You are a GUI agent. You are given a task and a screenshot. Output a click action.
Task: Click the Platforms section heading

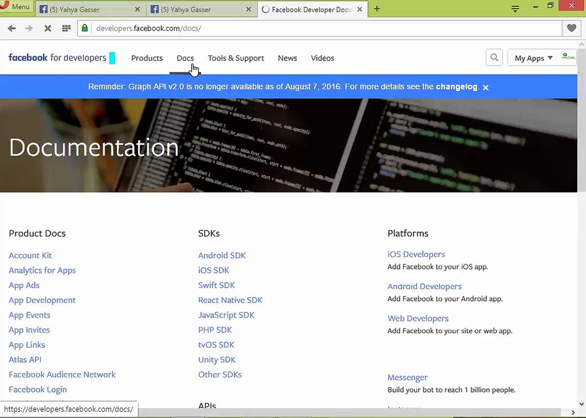click(x=408, y=233)
